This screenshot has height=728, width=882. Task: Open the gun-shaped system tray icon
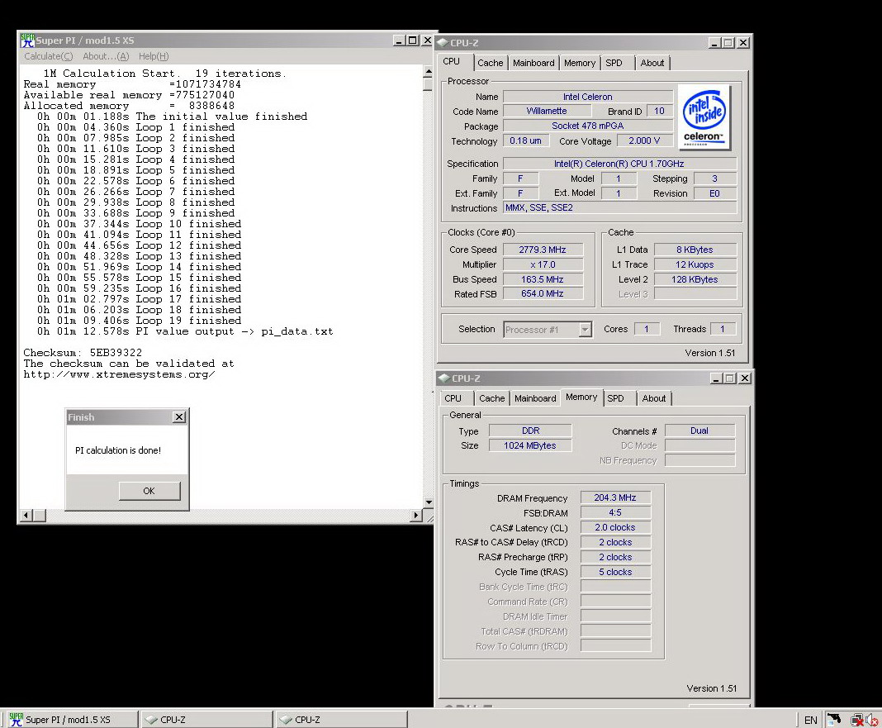pyautogui.click(x=834, y=719)
